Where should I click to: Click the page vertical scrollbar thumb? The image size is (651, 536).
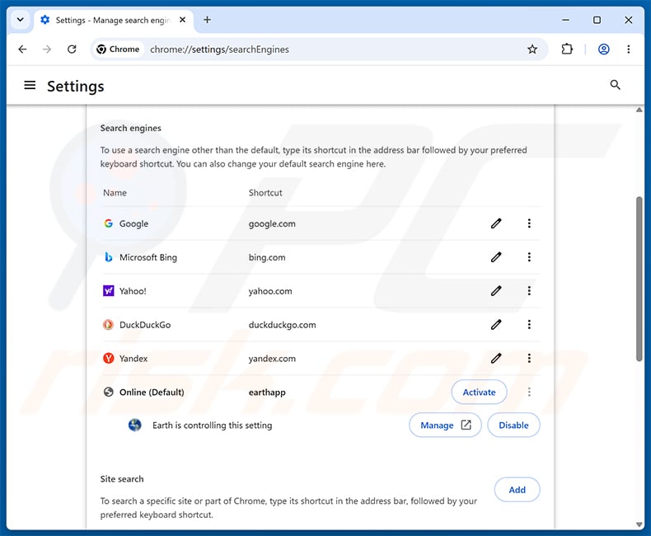tap(639, 280)
